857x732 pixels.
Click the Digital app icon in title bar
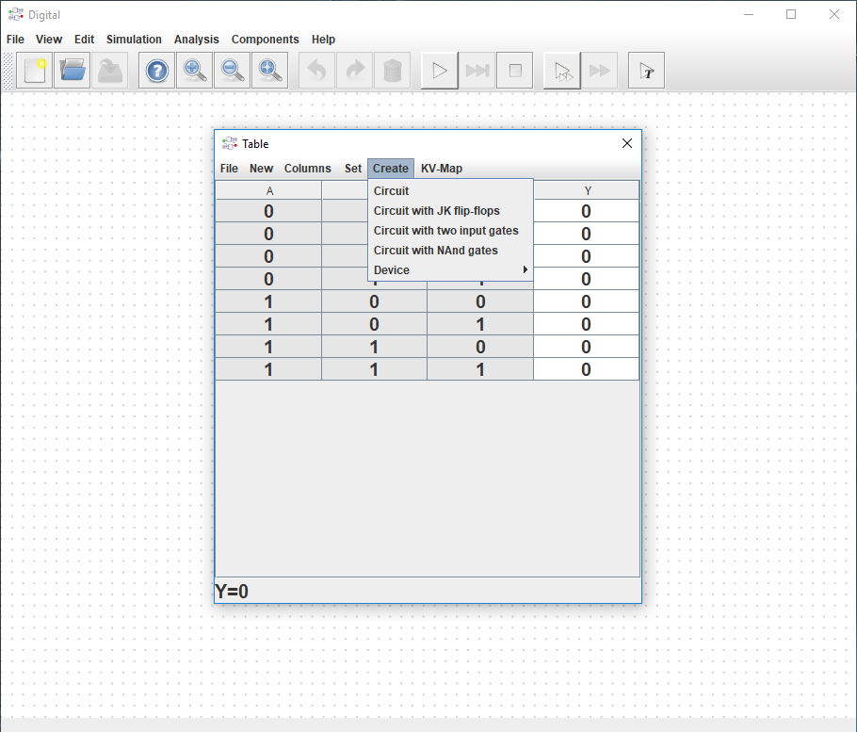pyautogui.click(x=16, y=14)
